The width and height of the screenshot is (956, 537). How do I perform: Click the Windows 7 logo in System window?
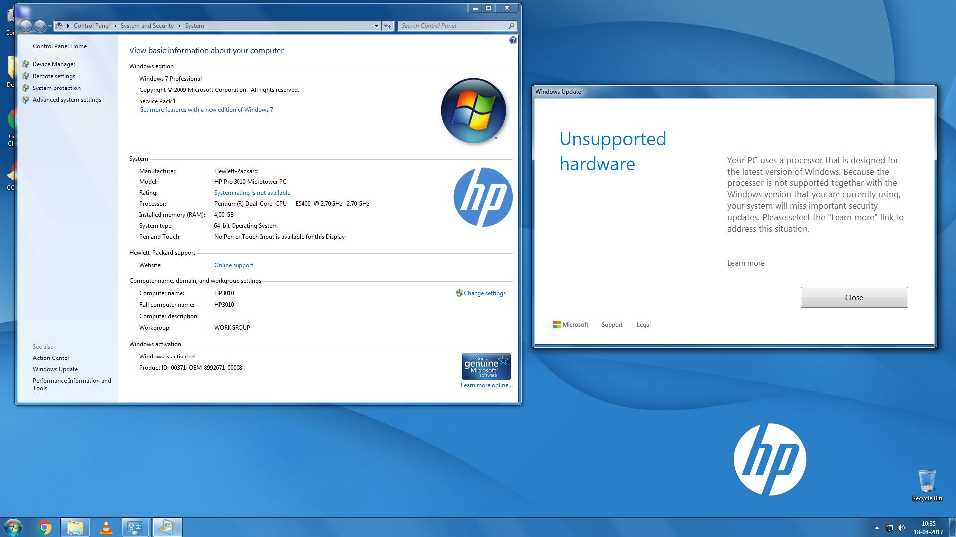click(x=473, y=110)
